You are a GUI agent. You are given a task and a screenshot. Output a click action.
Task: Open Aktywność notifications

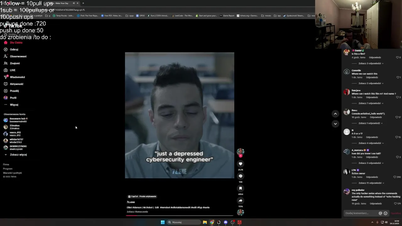[x=14, y=84]
